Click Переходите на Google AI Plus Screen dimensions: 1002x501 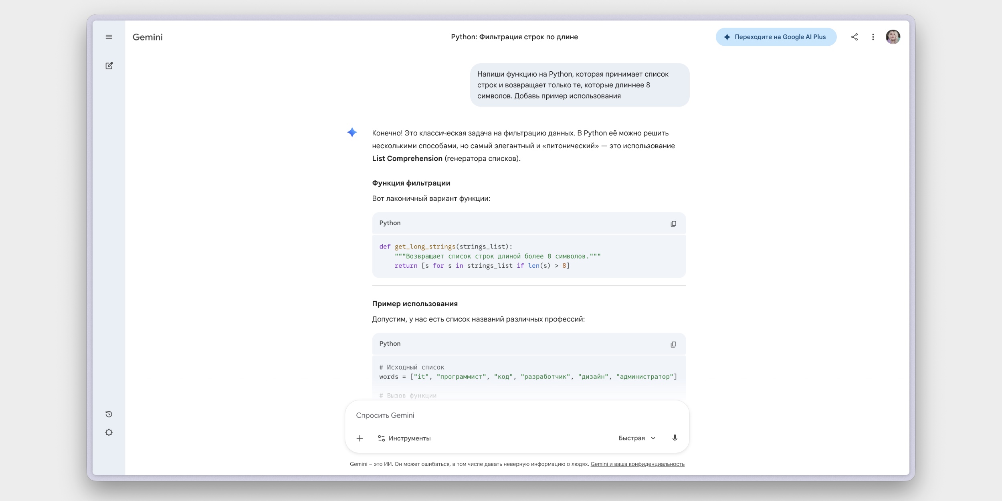(776, 36)
